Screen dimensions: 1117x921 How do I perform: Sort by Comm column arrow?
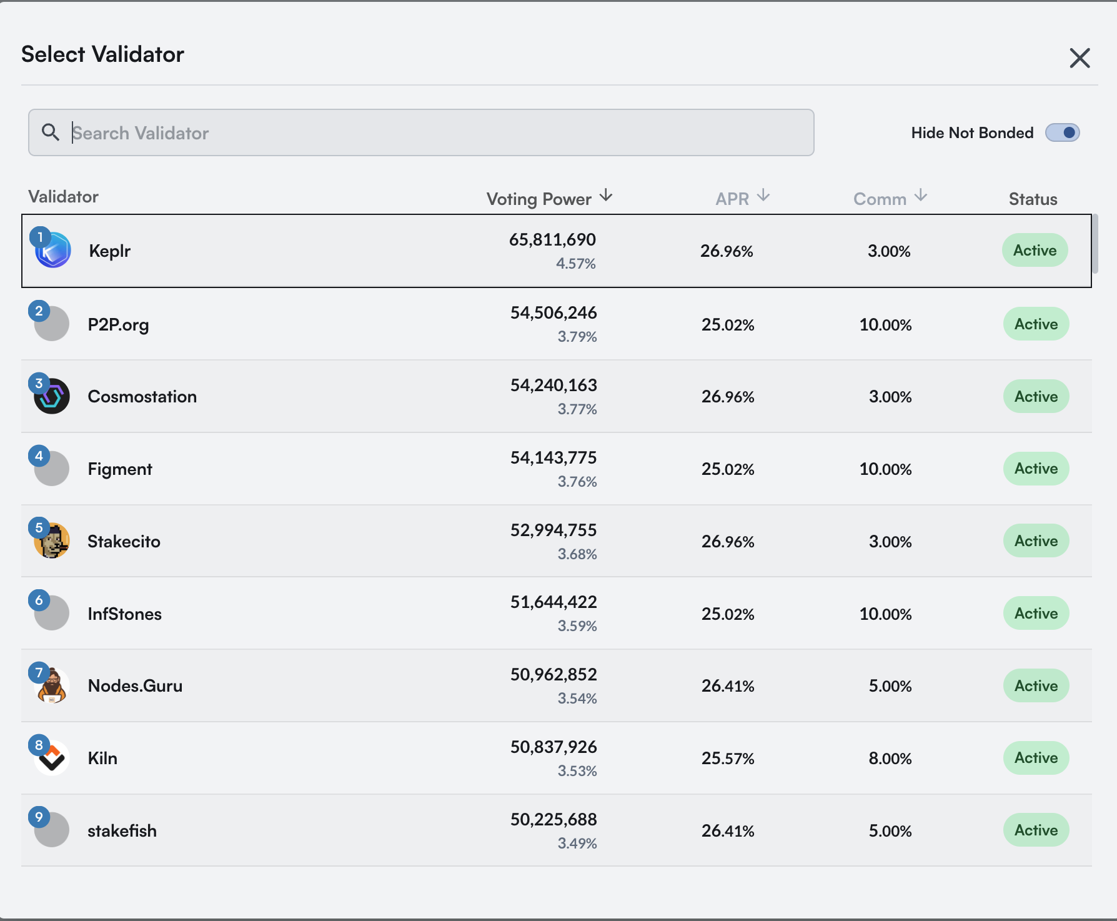pos(920,195)
